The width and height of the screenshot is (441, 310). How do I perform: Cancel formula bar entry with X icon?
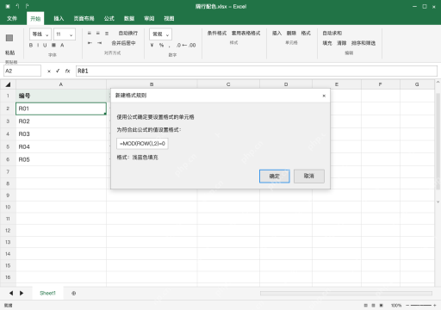pos(49,71)
